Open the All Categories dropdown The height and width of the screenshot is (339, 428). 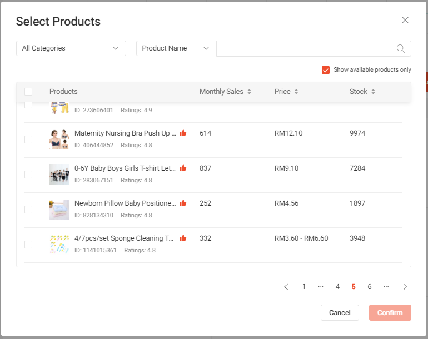[71, 48]
